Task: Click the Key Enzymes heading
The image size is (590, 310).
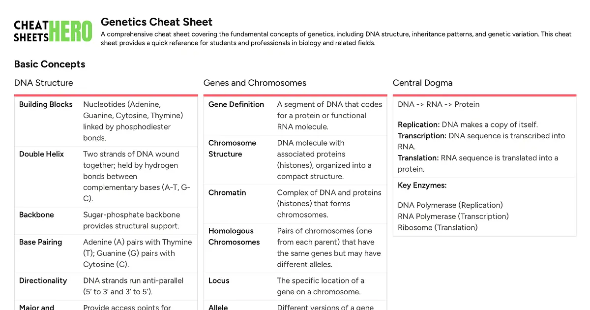Action: point(422,186)
